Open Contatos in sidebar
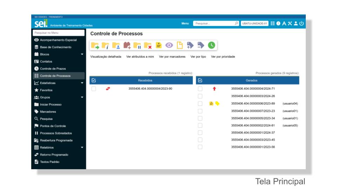The image size is (337, 190). click(59, 61)
